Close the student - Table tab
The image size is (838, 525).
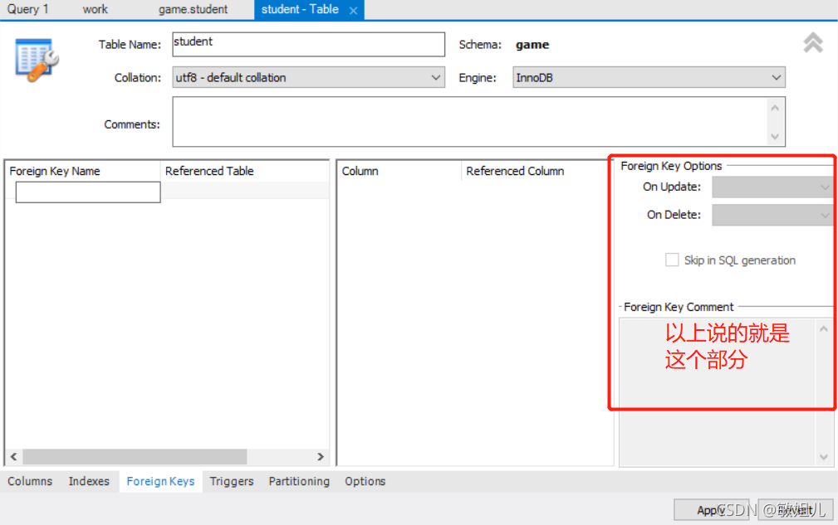[x=353, y=10]
